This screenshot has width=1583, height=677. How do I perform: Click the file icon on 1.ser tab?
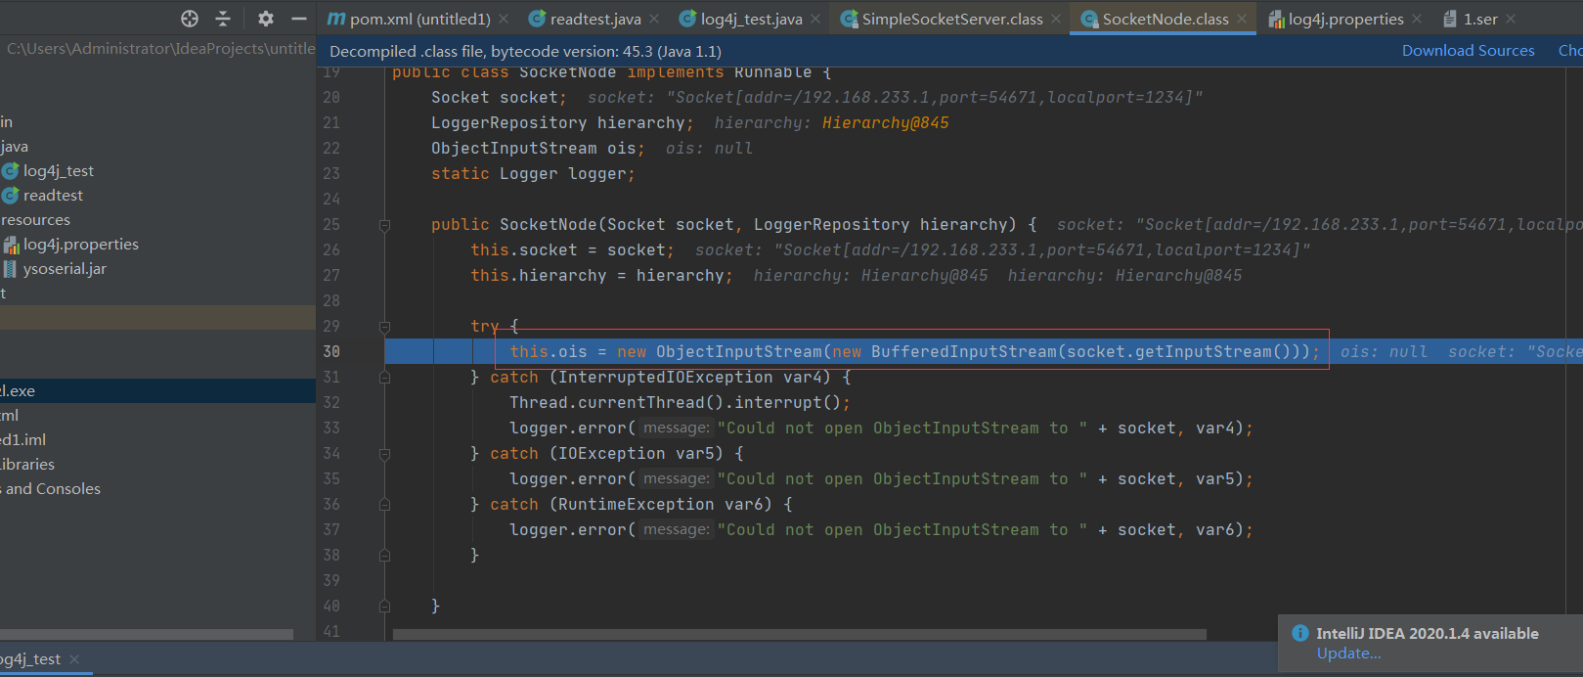1450,19
